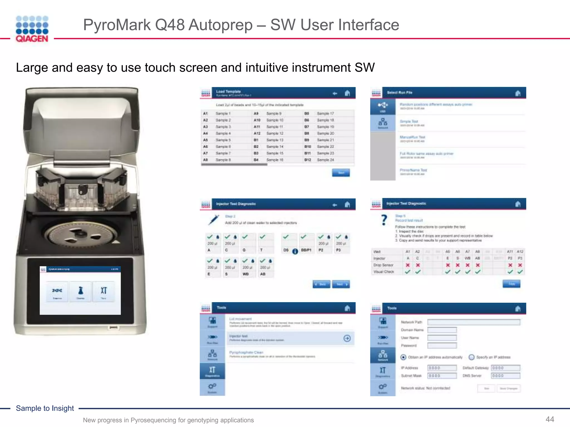The width and height of the screenshot is (570, 427).
Task: Toggle injector S in Injector Test
Action: [231, 267]
